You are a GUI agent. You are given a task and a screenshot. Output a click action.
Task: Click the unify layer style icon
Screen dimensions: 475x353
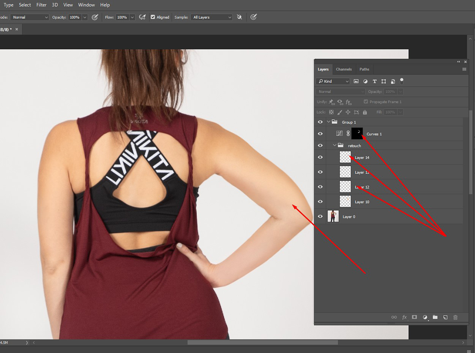[x=348, y=102]
